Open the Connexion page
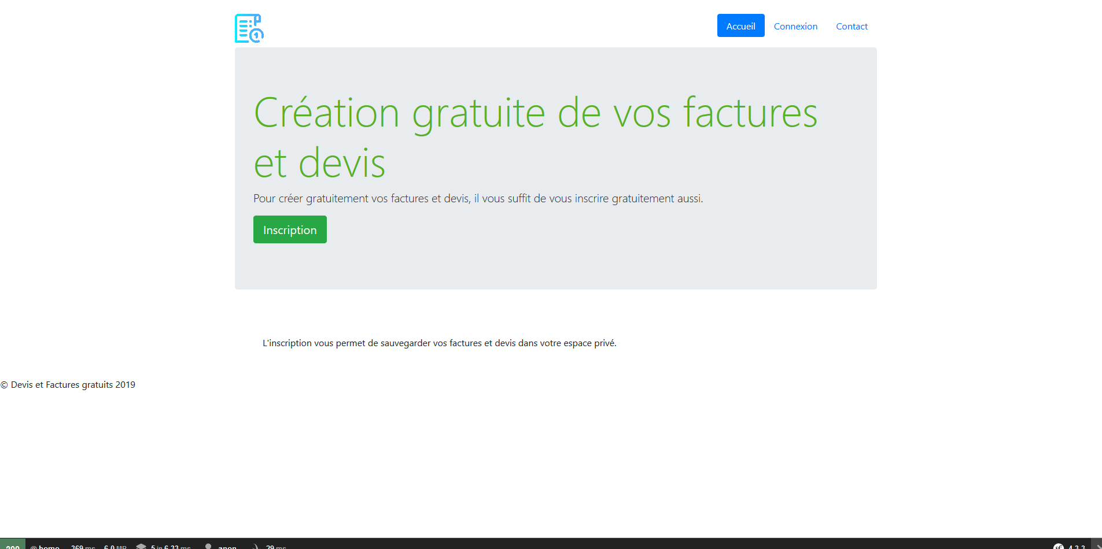 click(x=795, y=26)
